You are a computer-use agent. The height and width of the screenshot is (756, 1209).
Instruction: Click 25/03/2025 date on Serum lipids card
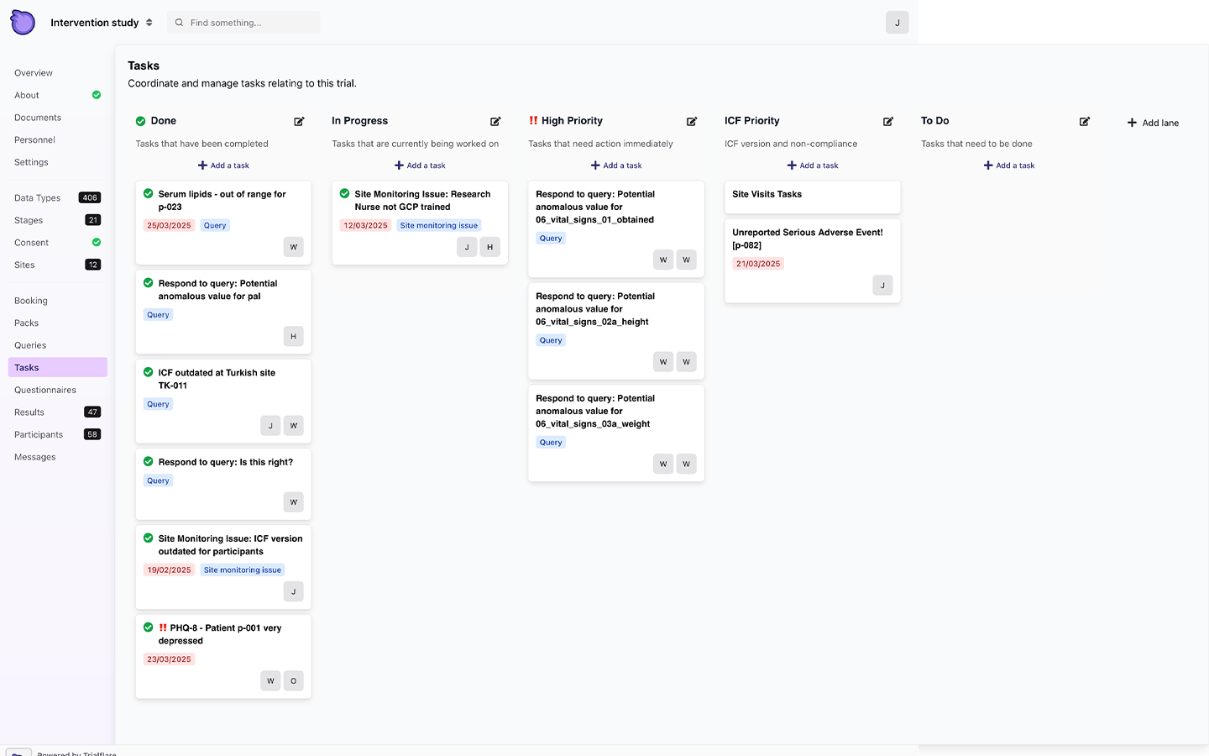point(170,225)
